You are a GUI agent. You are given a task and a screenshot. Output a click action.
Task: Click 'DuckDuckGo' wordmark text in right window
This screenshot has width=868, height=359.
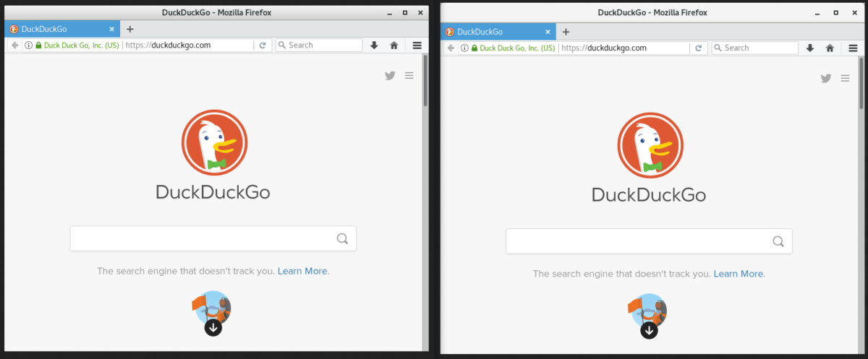coord(650,195)
